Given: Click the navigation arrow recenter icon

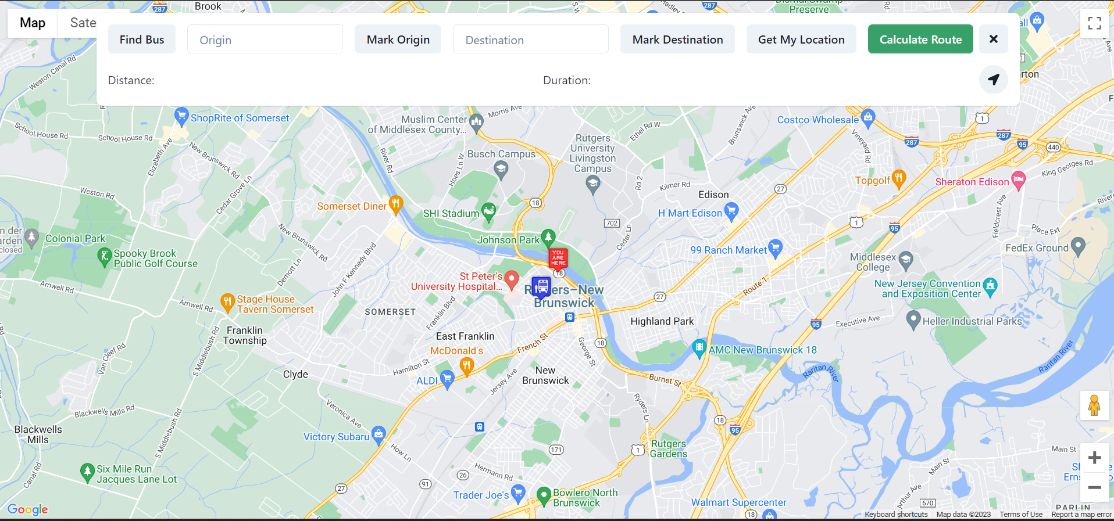Looking at the screenshot, I should point(994,80).
